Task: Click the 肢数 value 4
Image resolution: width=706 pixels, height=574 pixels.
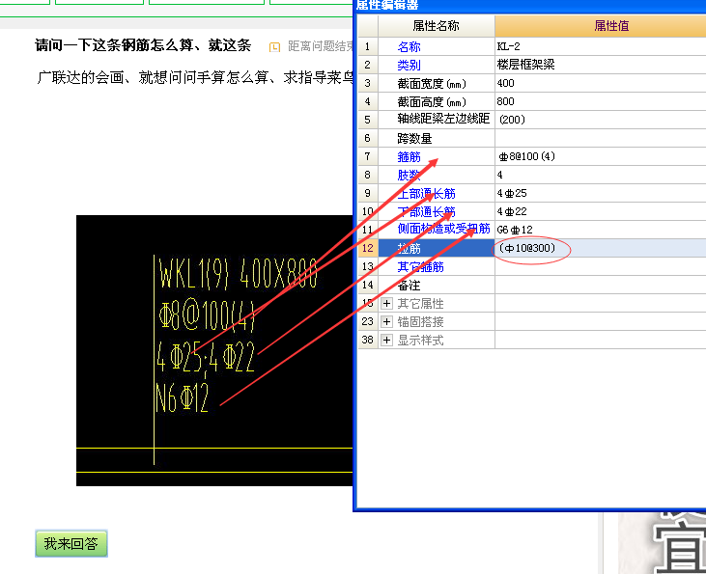Action: [600, 175]
